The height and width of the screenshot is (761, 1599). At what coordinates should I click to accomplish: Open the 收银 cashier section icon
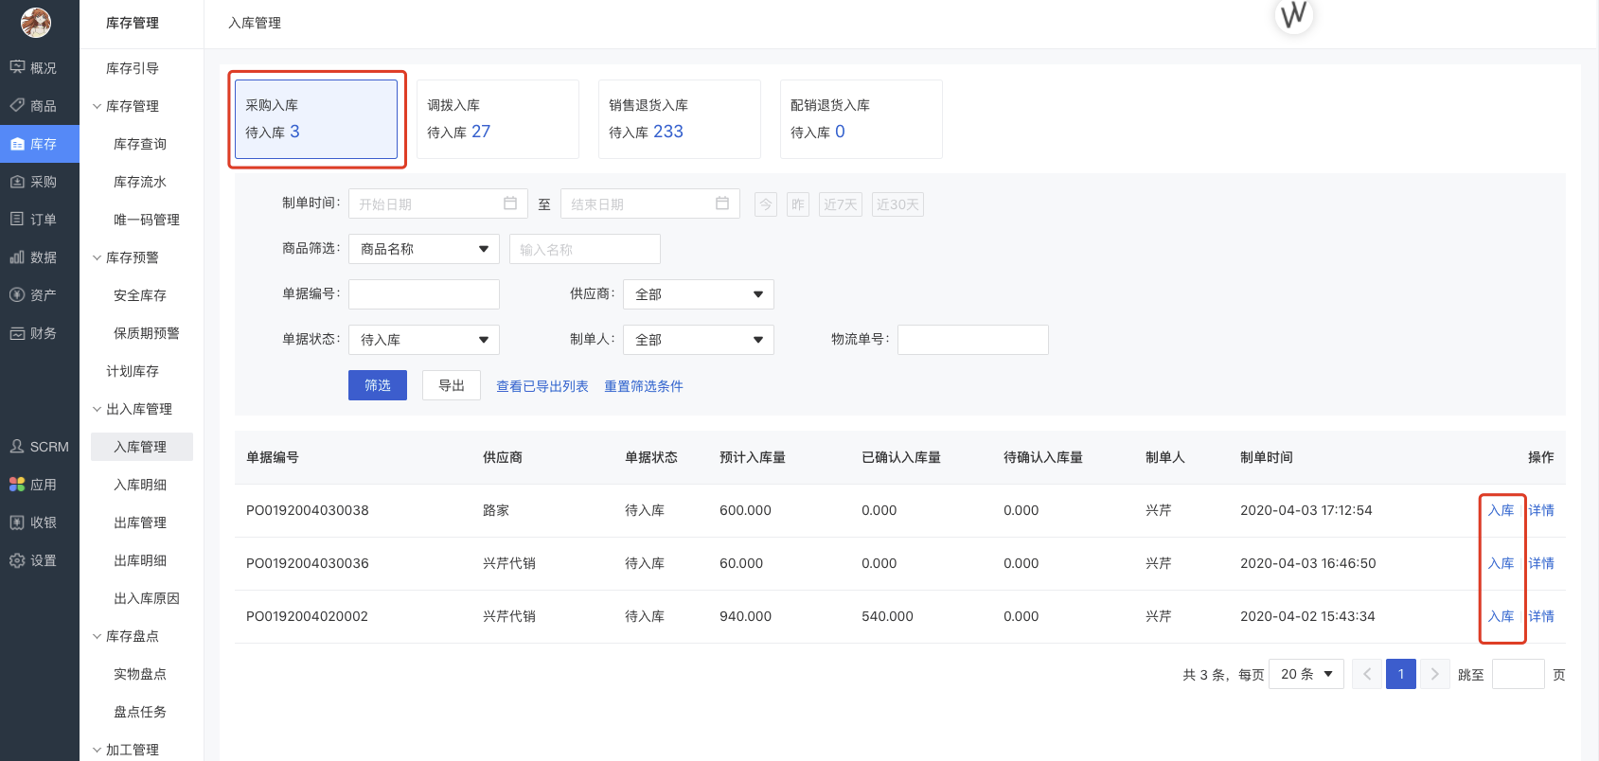tap(17, 522)
